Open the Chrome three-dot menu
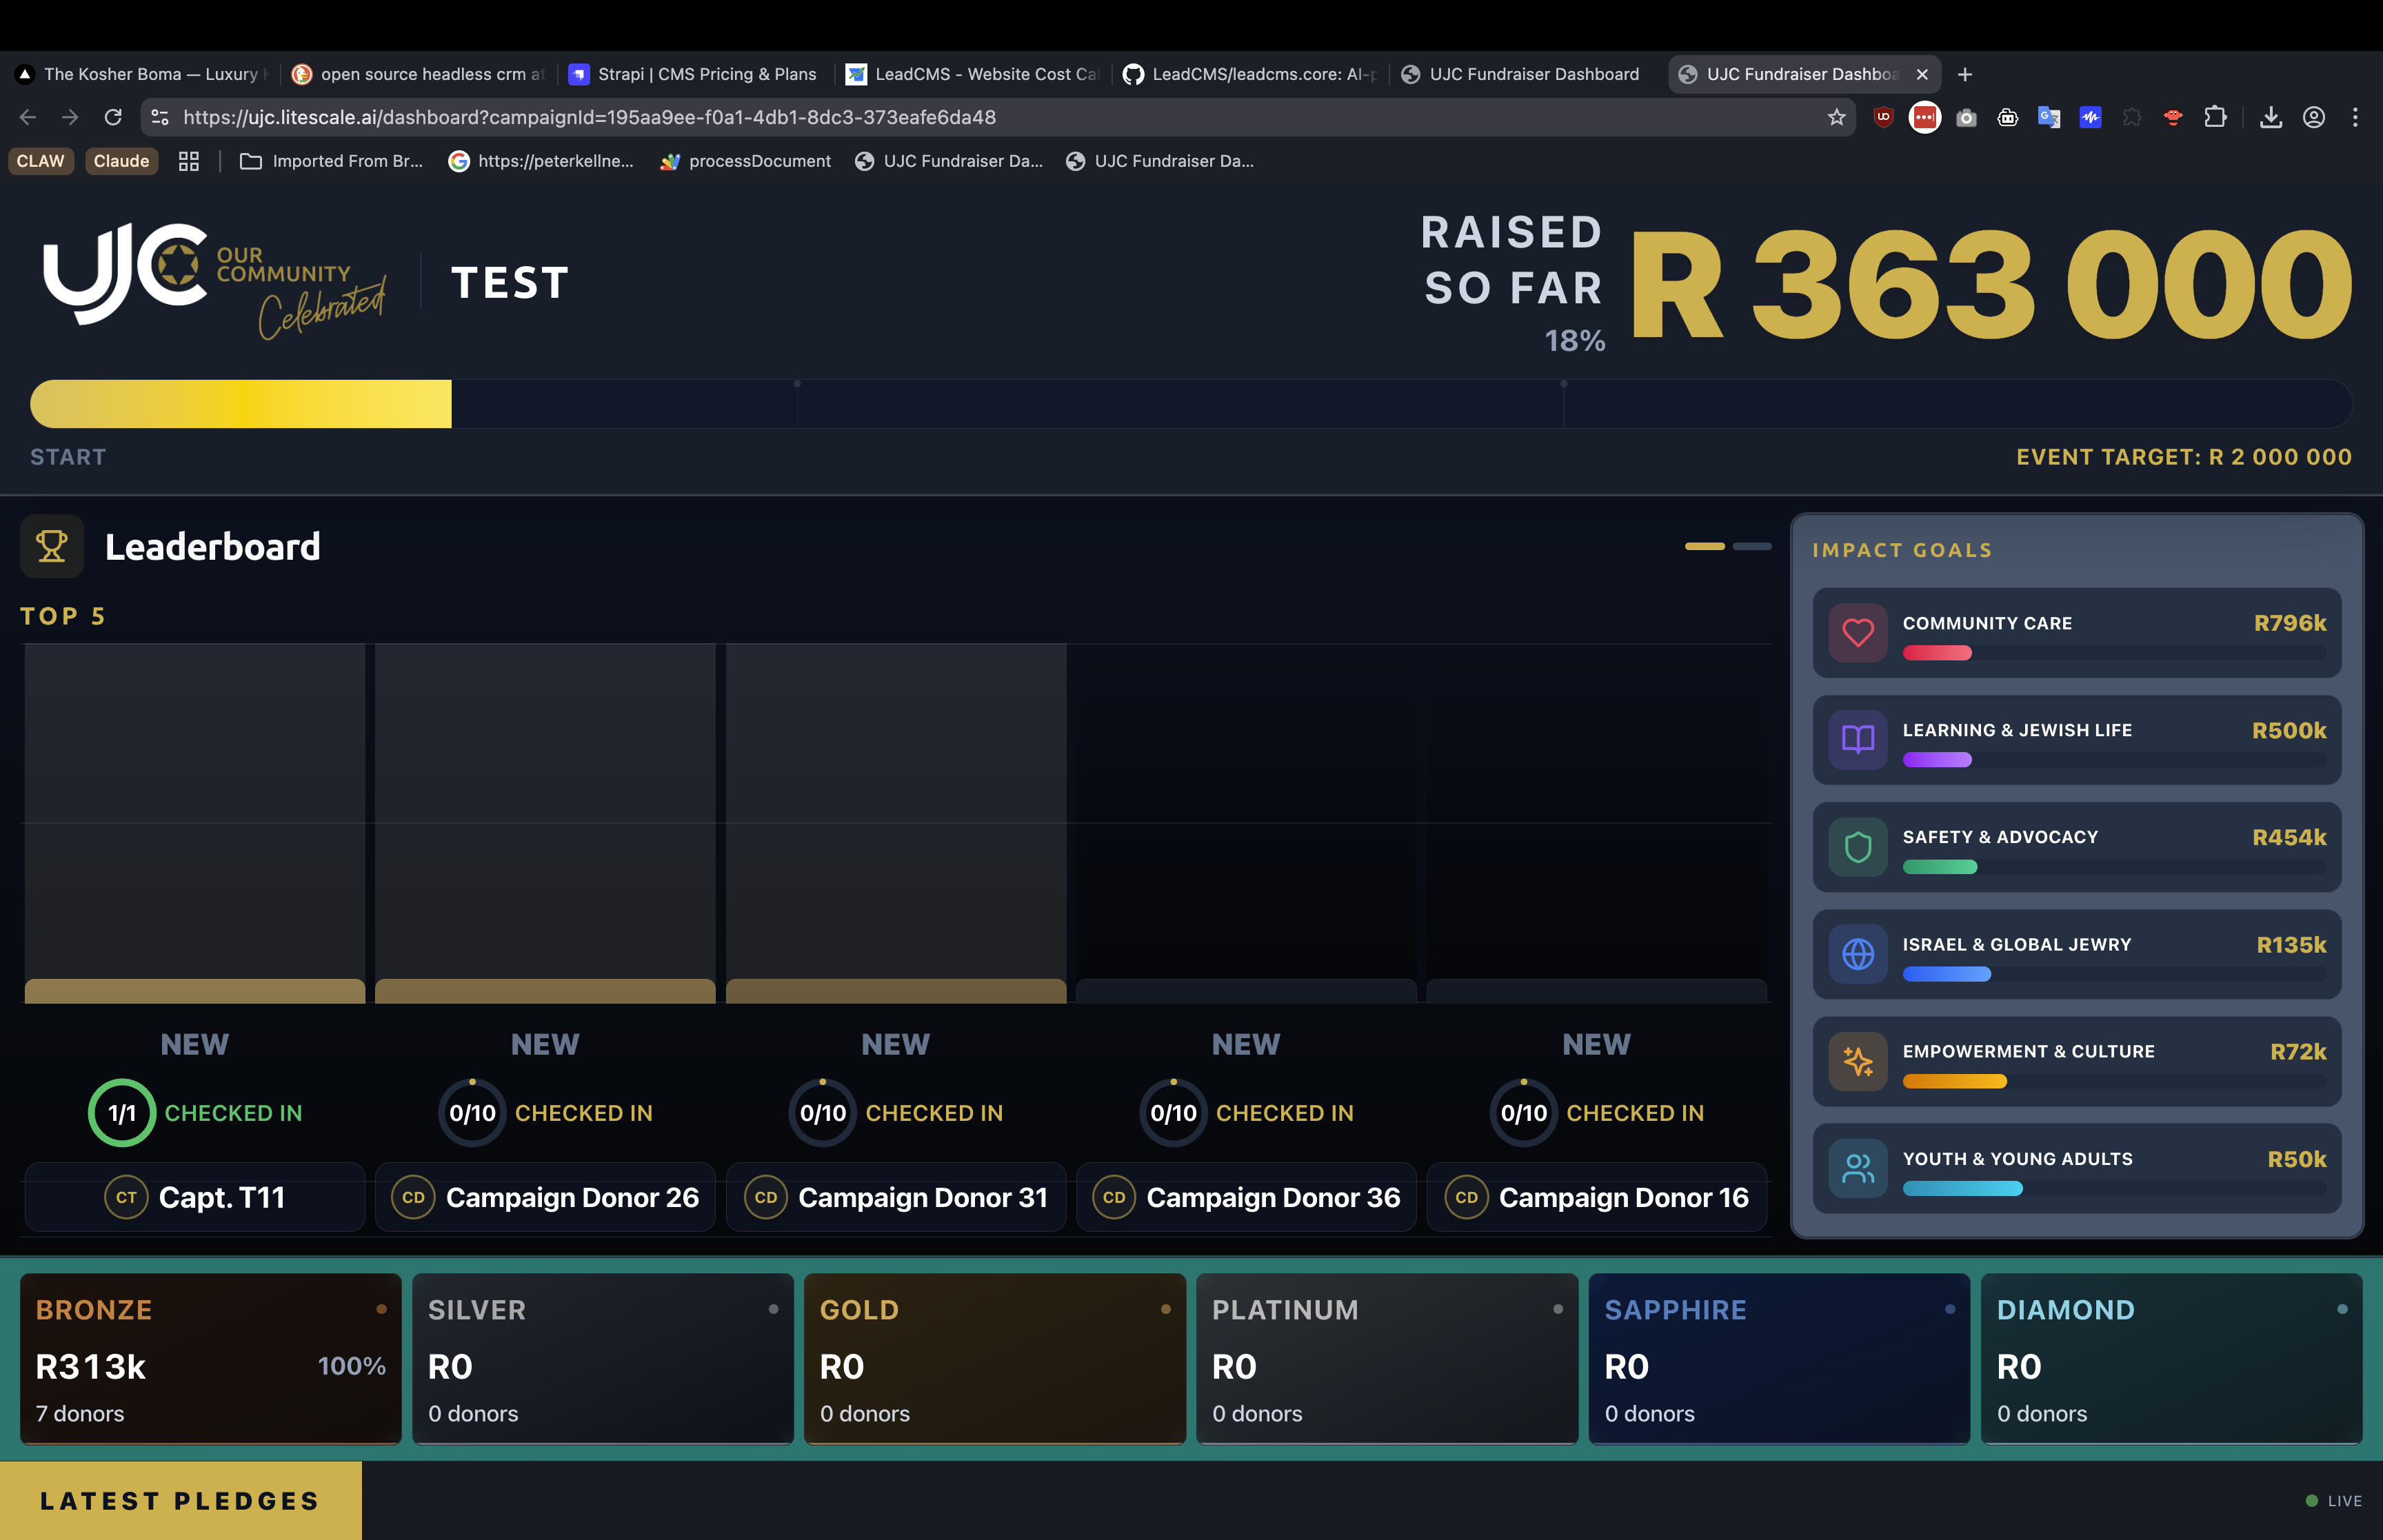 2355,117
